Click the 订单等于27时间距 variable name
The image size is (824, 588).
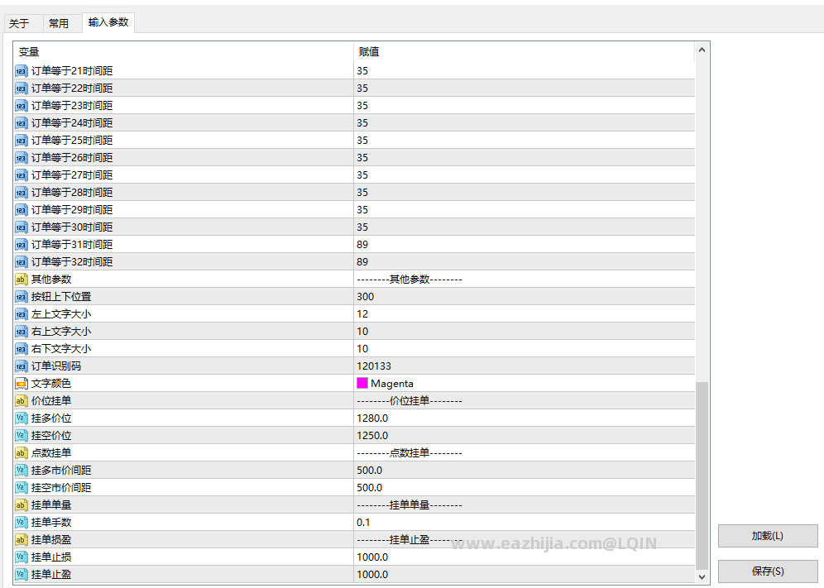point(72,175)
